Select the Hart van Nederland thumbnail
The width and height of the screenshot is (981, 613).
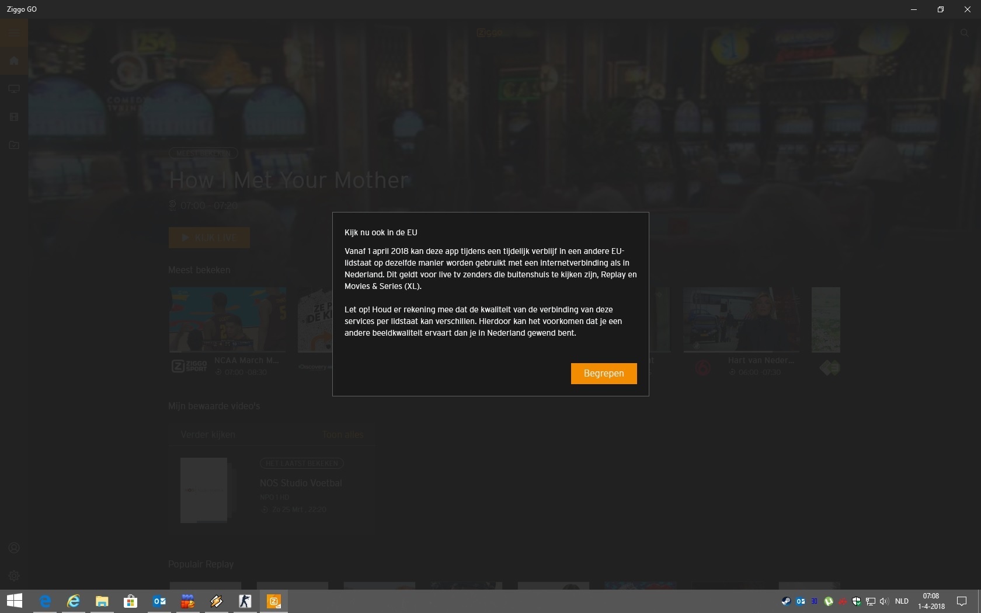[742, 319]
